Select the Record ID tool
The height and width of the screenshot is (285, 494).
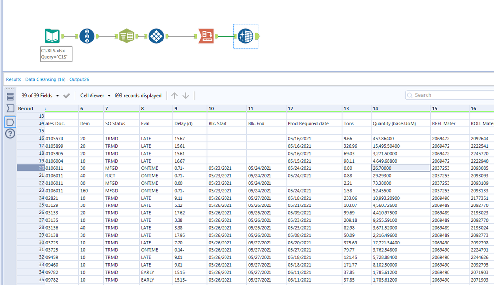pyautogui.click(x=87, y=36)
